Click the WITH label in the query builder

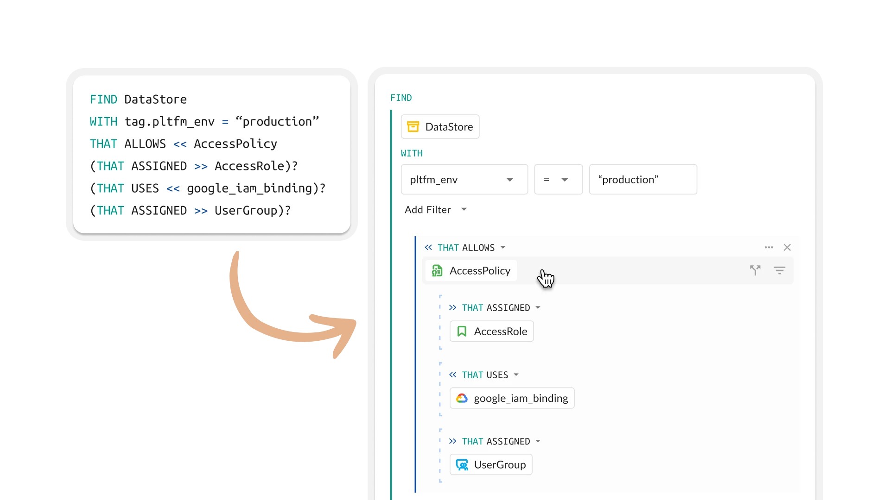click(412, 154)
